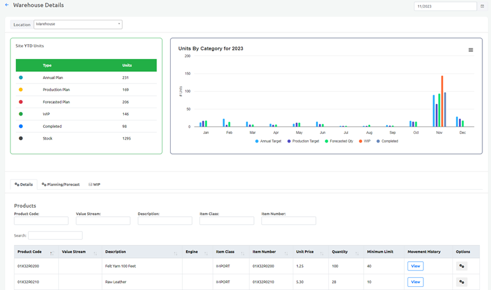Expand the Location Warehouse dropdown
Image resolution: width=491 pixels, height=290 pixels.
point(78,24)
